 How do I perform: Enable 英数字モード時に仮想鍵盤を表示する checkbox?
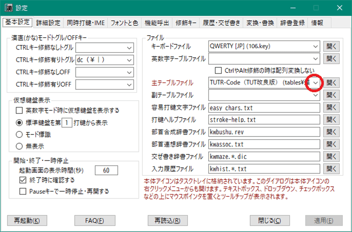(x=19, y=110)
